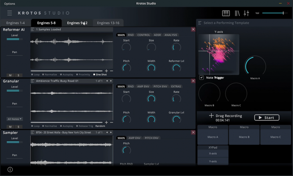Open the All Notes dropdown

coord(15,119)
